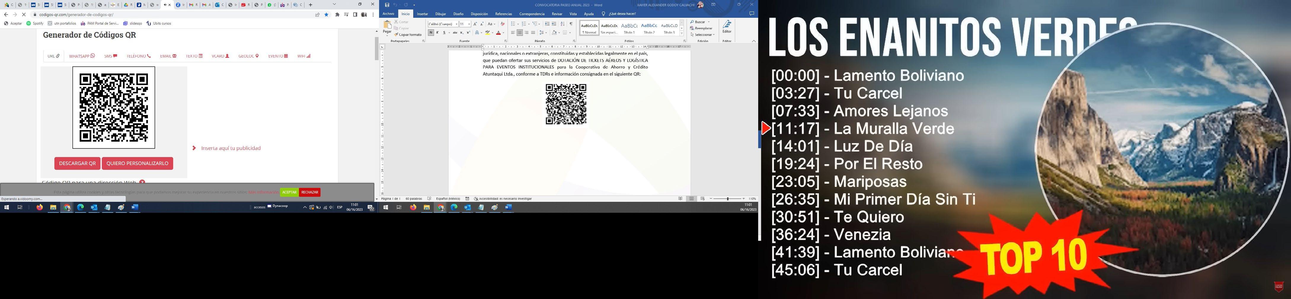Open the Archivo menu in Word
Screen dimensions: 1291x299
388,14
